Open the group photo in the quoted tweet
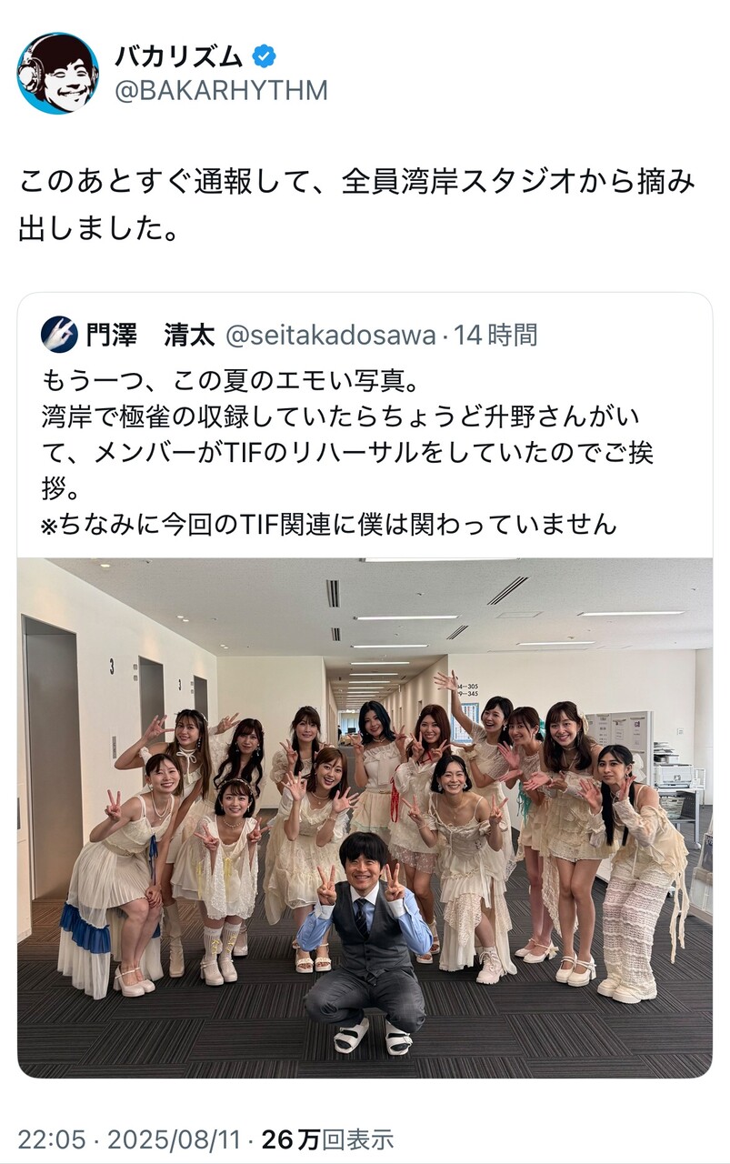 365,818
